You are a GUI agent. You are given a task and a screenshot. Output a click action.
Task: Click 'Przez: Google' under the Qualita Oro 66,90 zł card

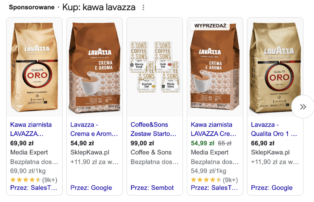(272, 188)
